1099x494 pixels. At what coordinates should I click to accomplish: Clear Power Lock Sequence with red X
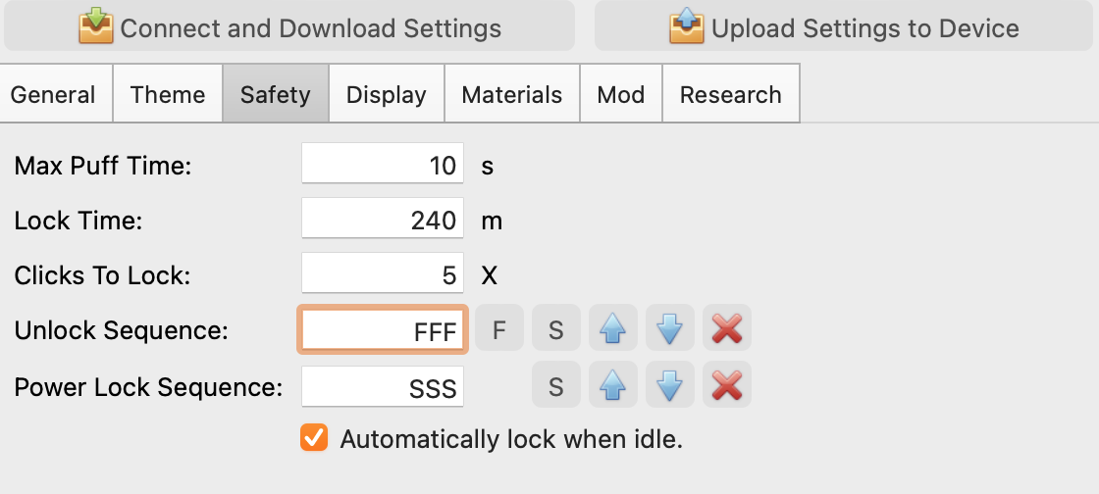coord(726,387)
